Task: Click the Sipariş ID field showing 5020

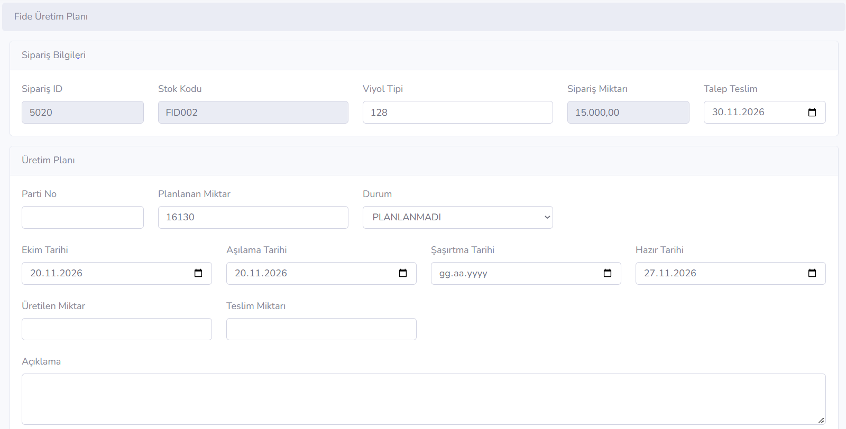Action: [x=82, y=113]
